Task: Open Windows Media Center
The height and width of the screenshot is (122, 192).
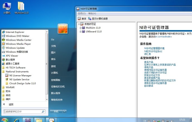Action: click(17, 40)
